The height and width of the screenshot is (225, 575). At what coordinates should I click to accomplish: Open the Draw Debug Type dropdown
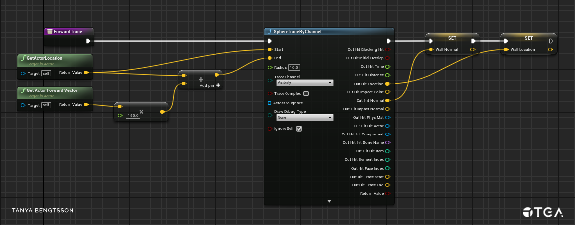pos(305,118)
